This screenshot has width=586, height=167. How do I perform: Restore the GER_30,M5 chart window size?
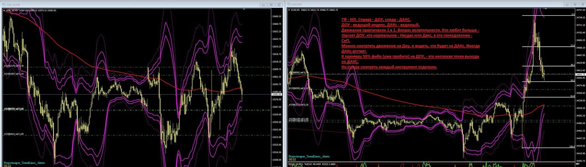click(x=272, y=5)
